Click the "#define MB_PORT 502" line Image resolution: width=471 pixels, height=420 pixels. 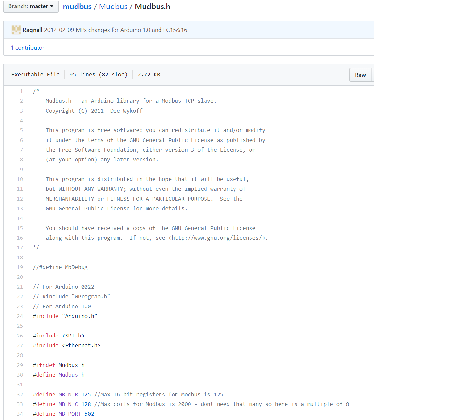[63, 414]
